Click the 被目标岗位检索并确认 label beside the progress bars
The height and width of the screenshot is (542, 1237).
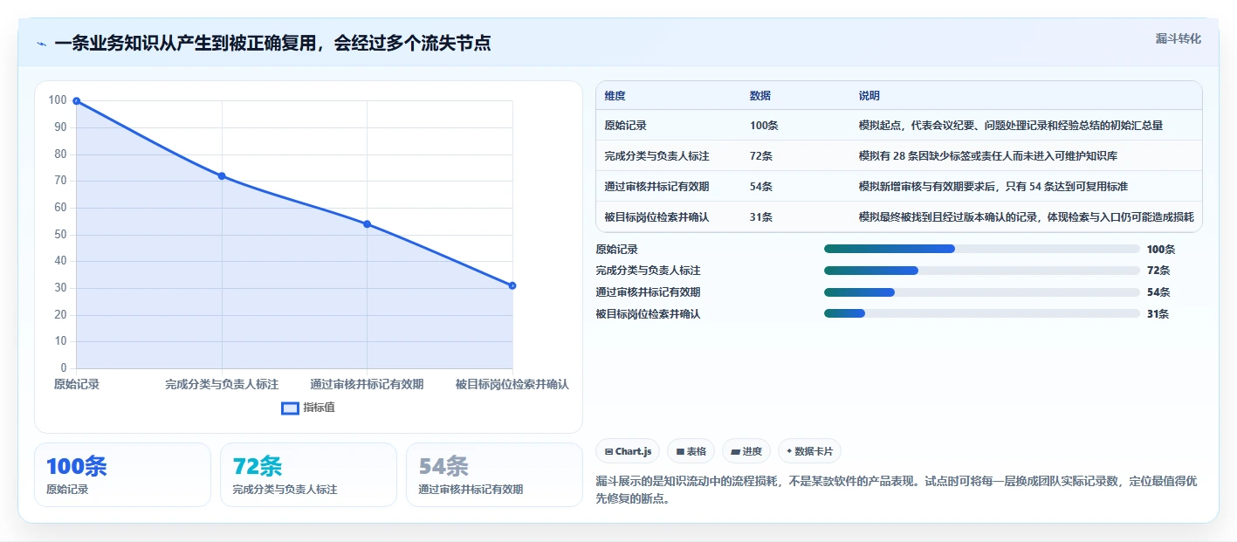click(x=649, y=314)
